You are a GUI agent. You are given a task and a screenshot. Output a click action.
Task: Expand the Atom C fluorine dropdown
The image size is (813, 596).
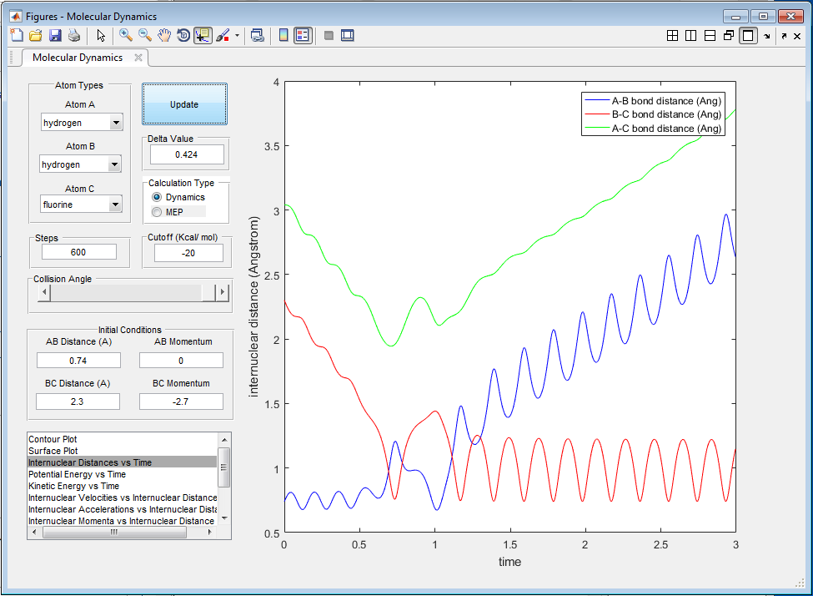[114, 205]
